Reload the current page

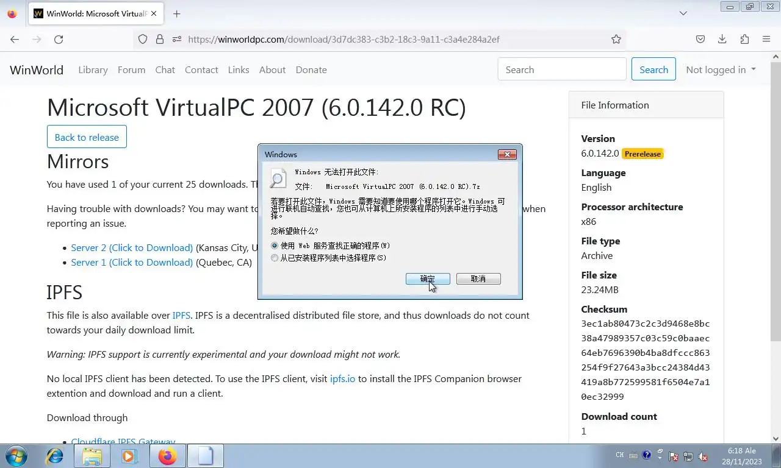click(x=59, y=39)
